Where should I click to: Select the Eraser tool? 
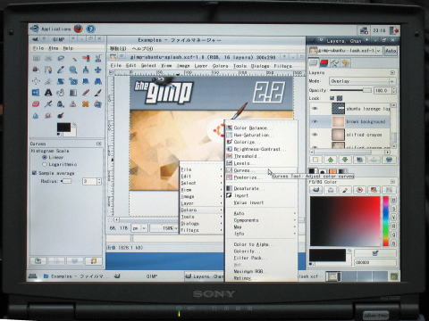click(36, 104)
